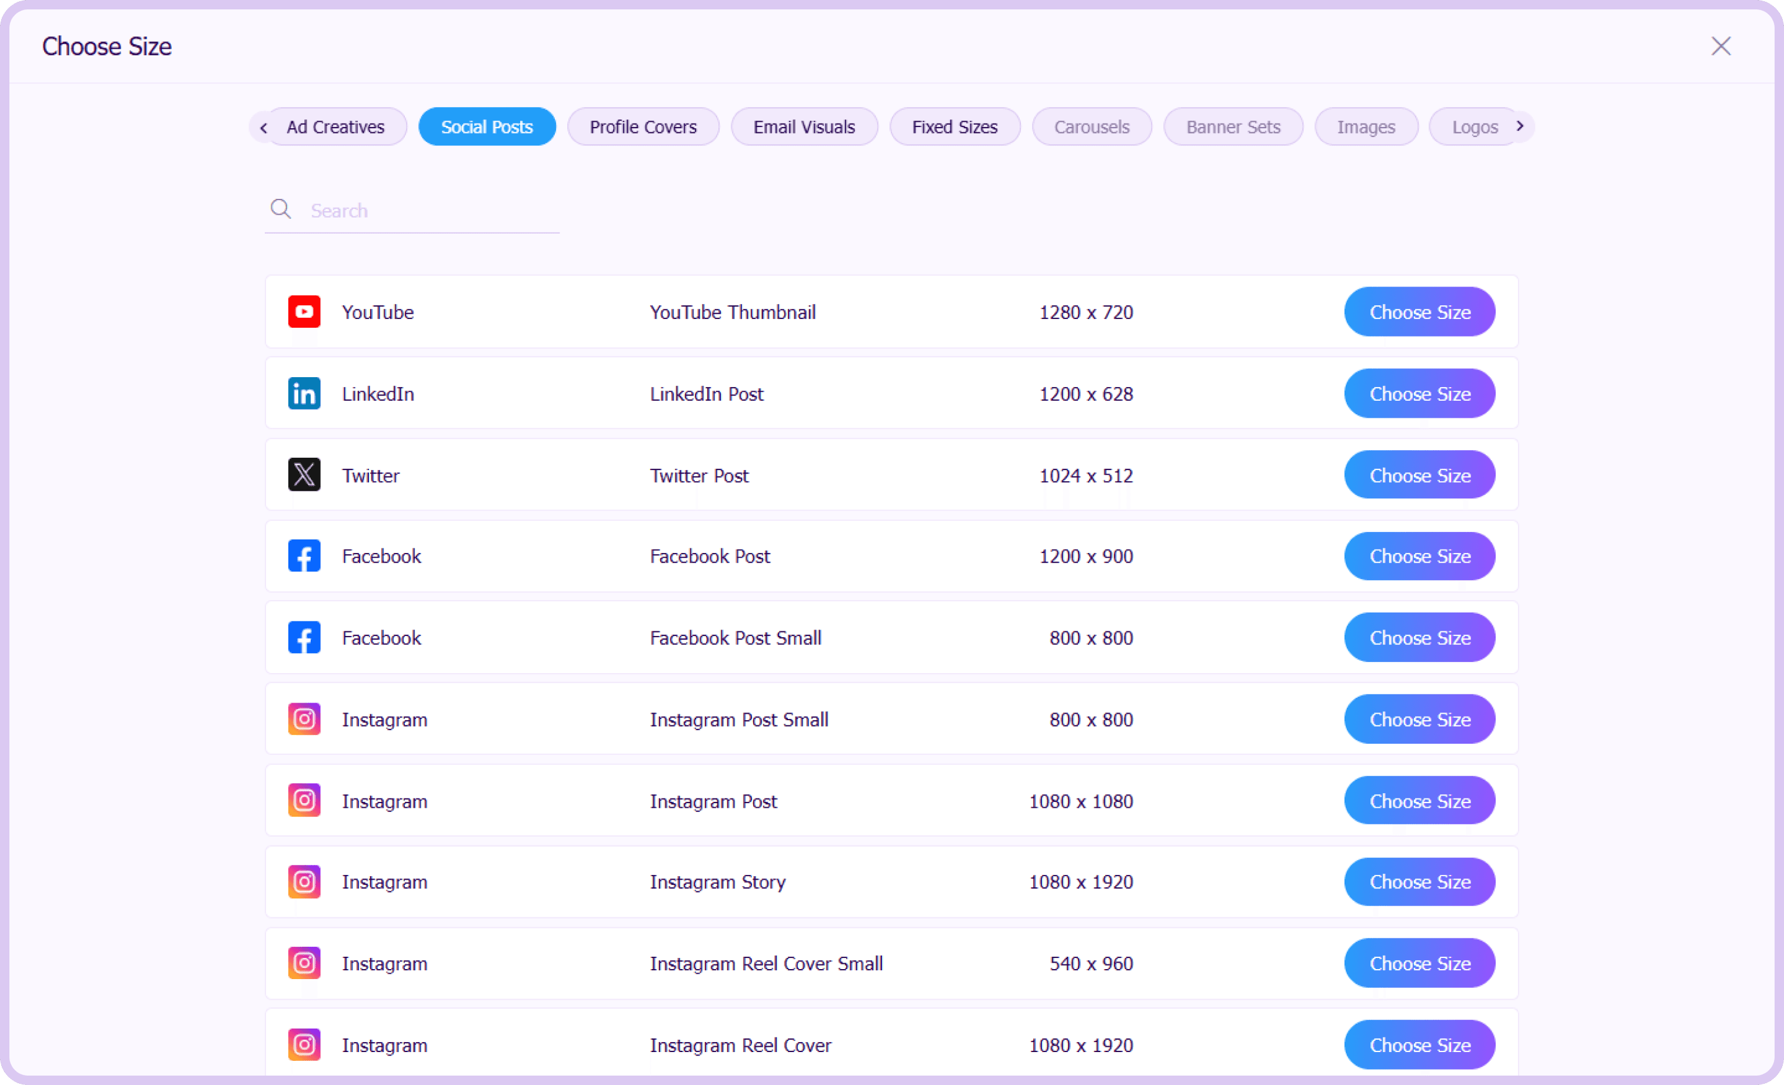
Task: Click Instagram icon in Instagram Story row
Action: [304, 881]
